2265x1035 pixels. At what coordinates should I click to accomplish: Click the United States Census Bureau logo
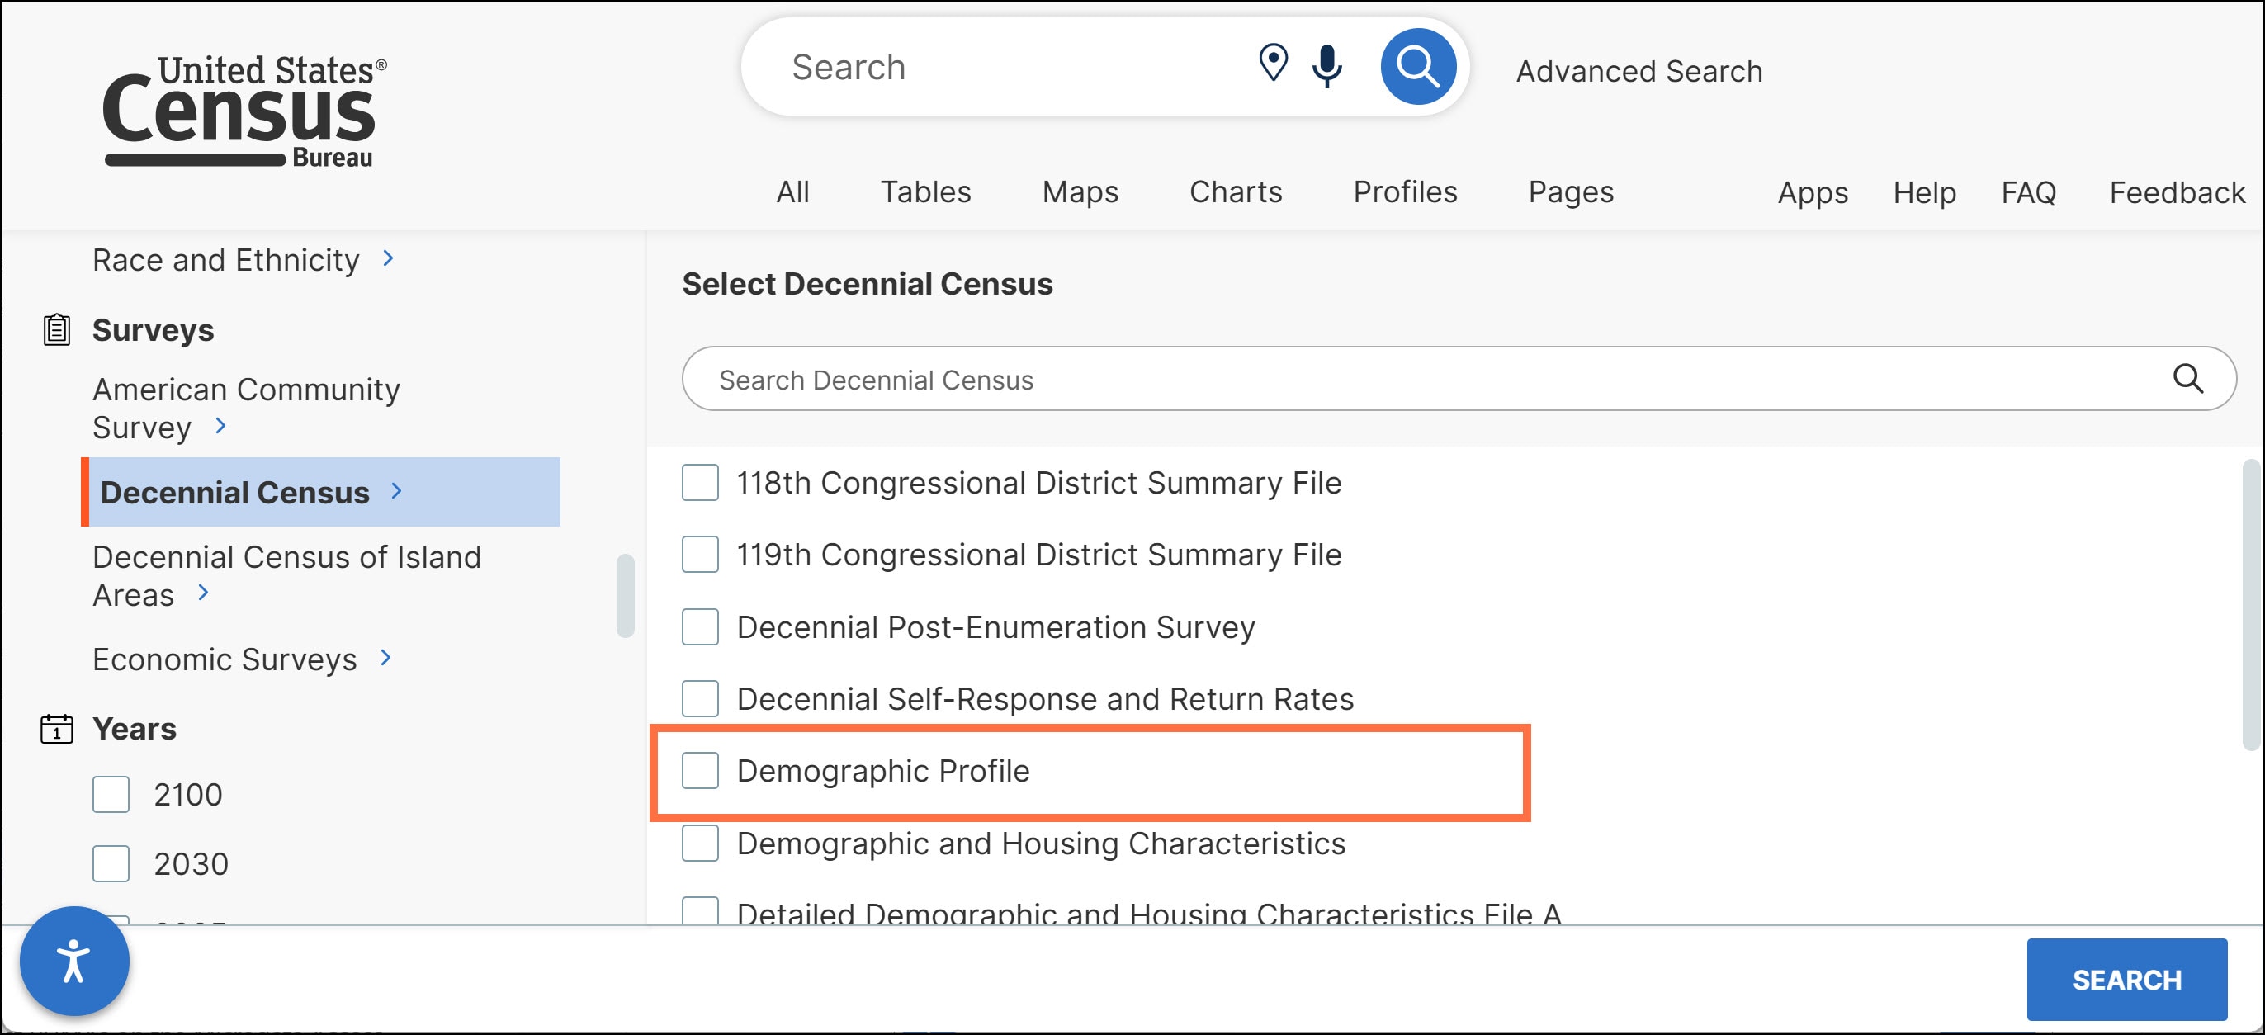(x=245, y=111)
